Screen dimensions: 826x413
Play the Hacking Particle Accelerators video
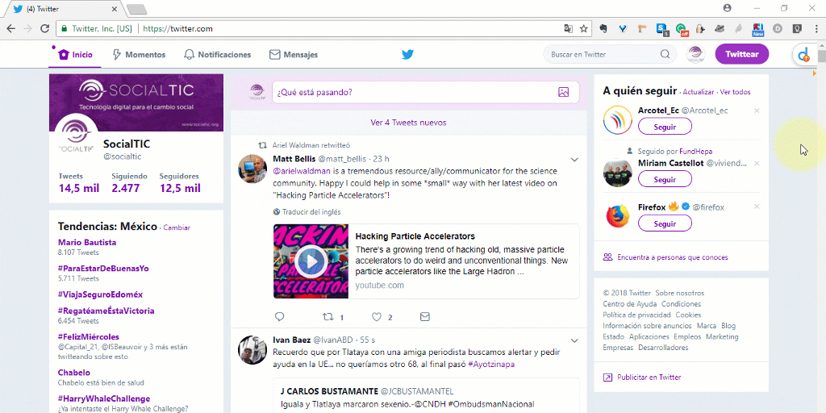(x=311, y=261)
